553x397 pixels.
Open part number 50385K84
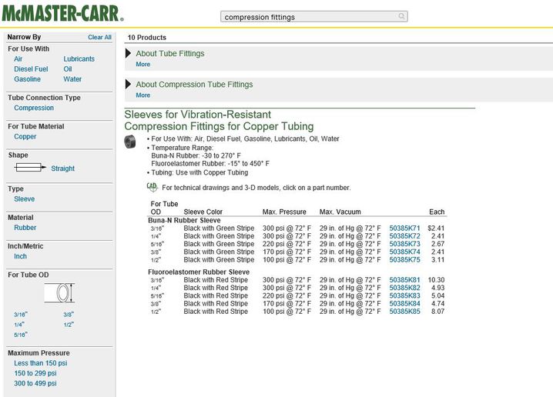pos(404,303)
